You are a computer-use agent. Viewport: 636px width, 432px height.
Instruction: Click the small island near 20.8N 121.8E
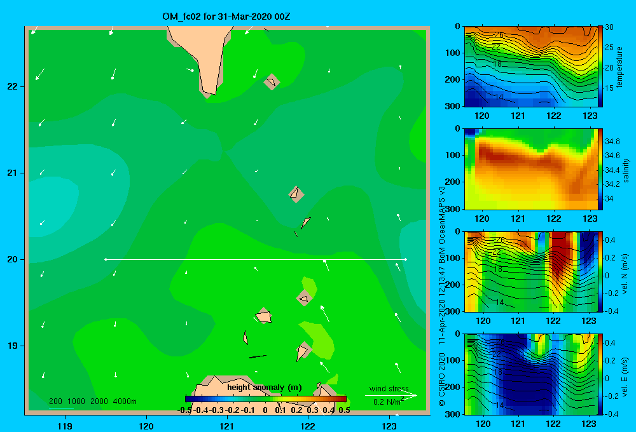coord(296,194)
